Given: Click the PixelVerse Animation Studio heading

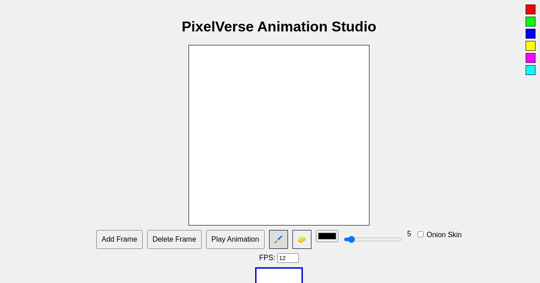Looking at the screenshot, I should click(279, 27).
